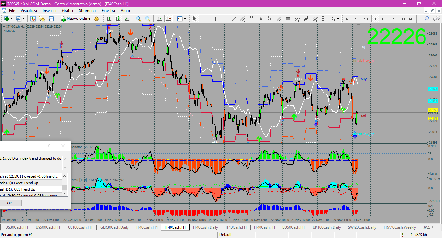Toggle the Terminal window icon
442x238 pixels.
pyautogui.click(x=51, y=19)
